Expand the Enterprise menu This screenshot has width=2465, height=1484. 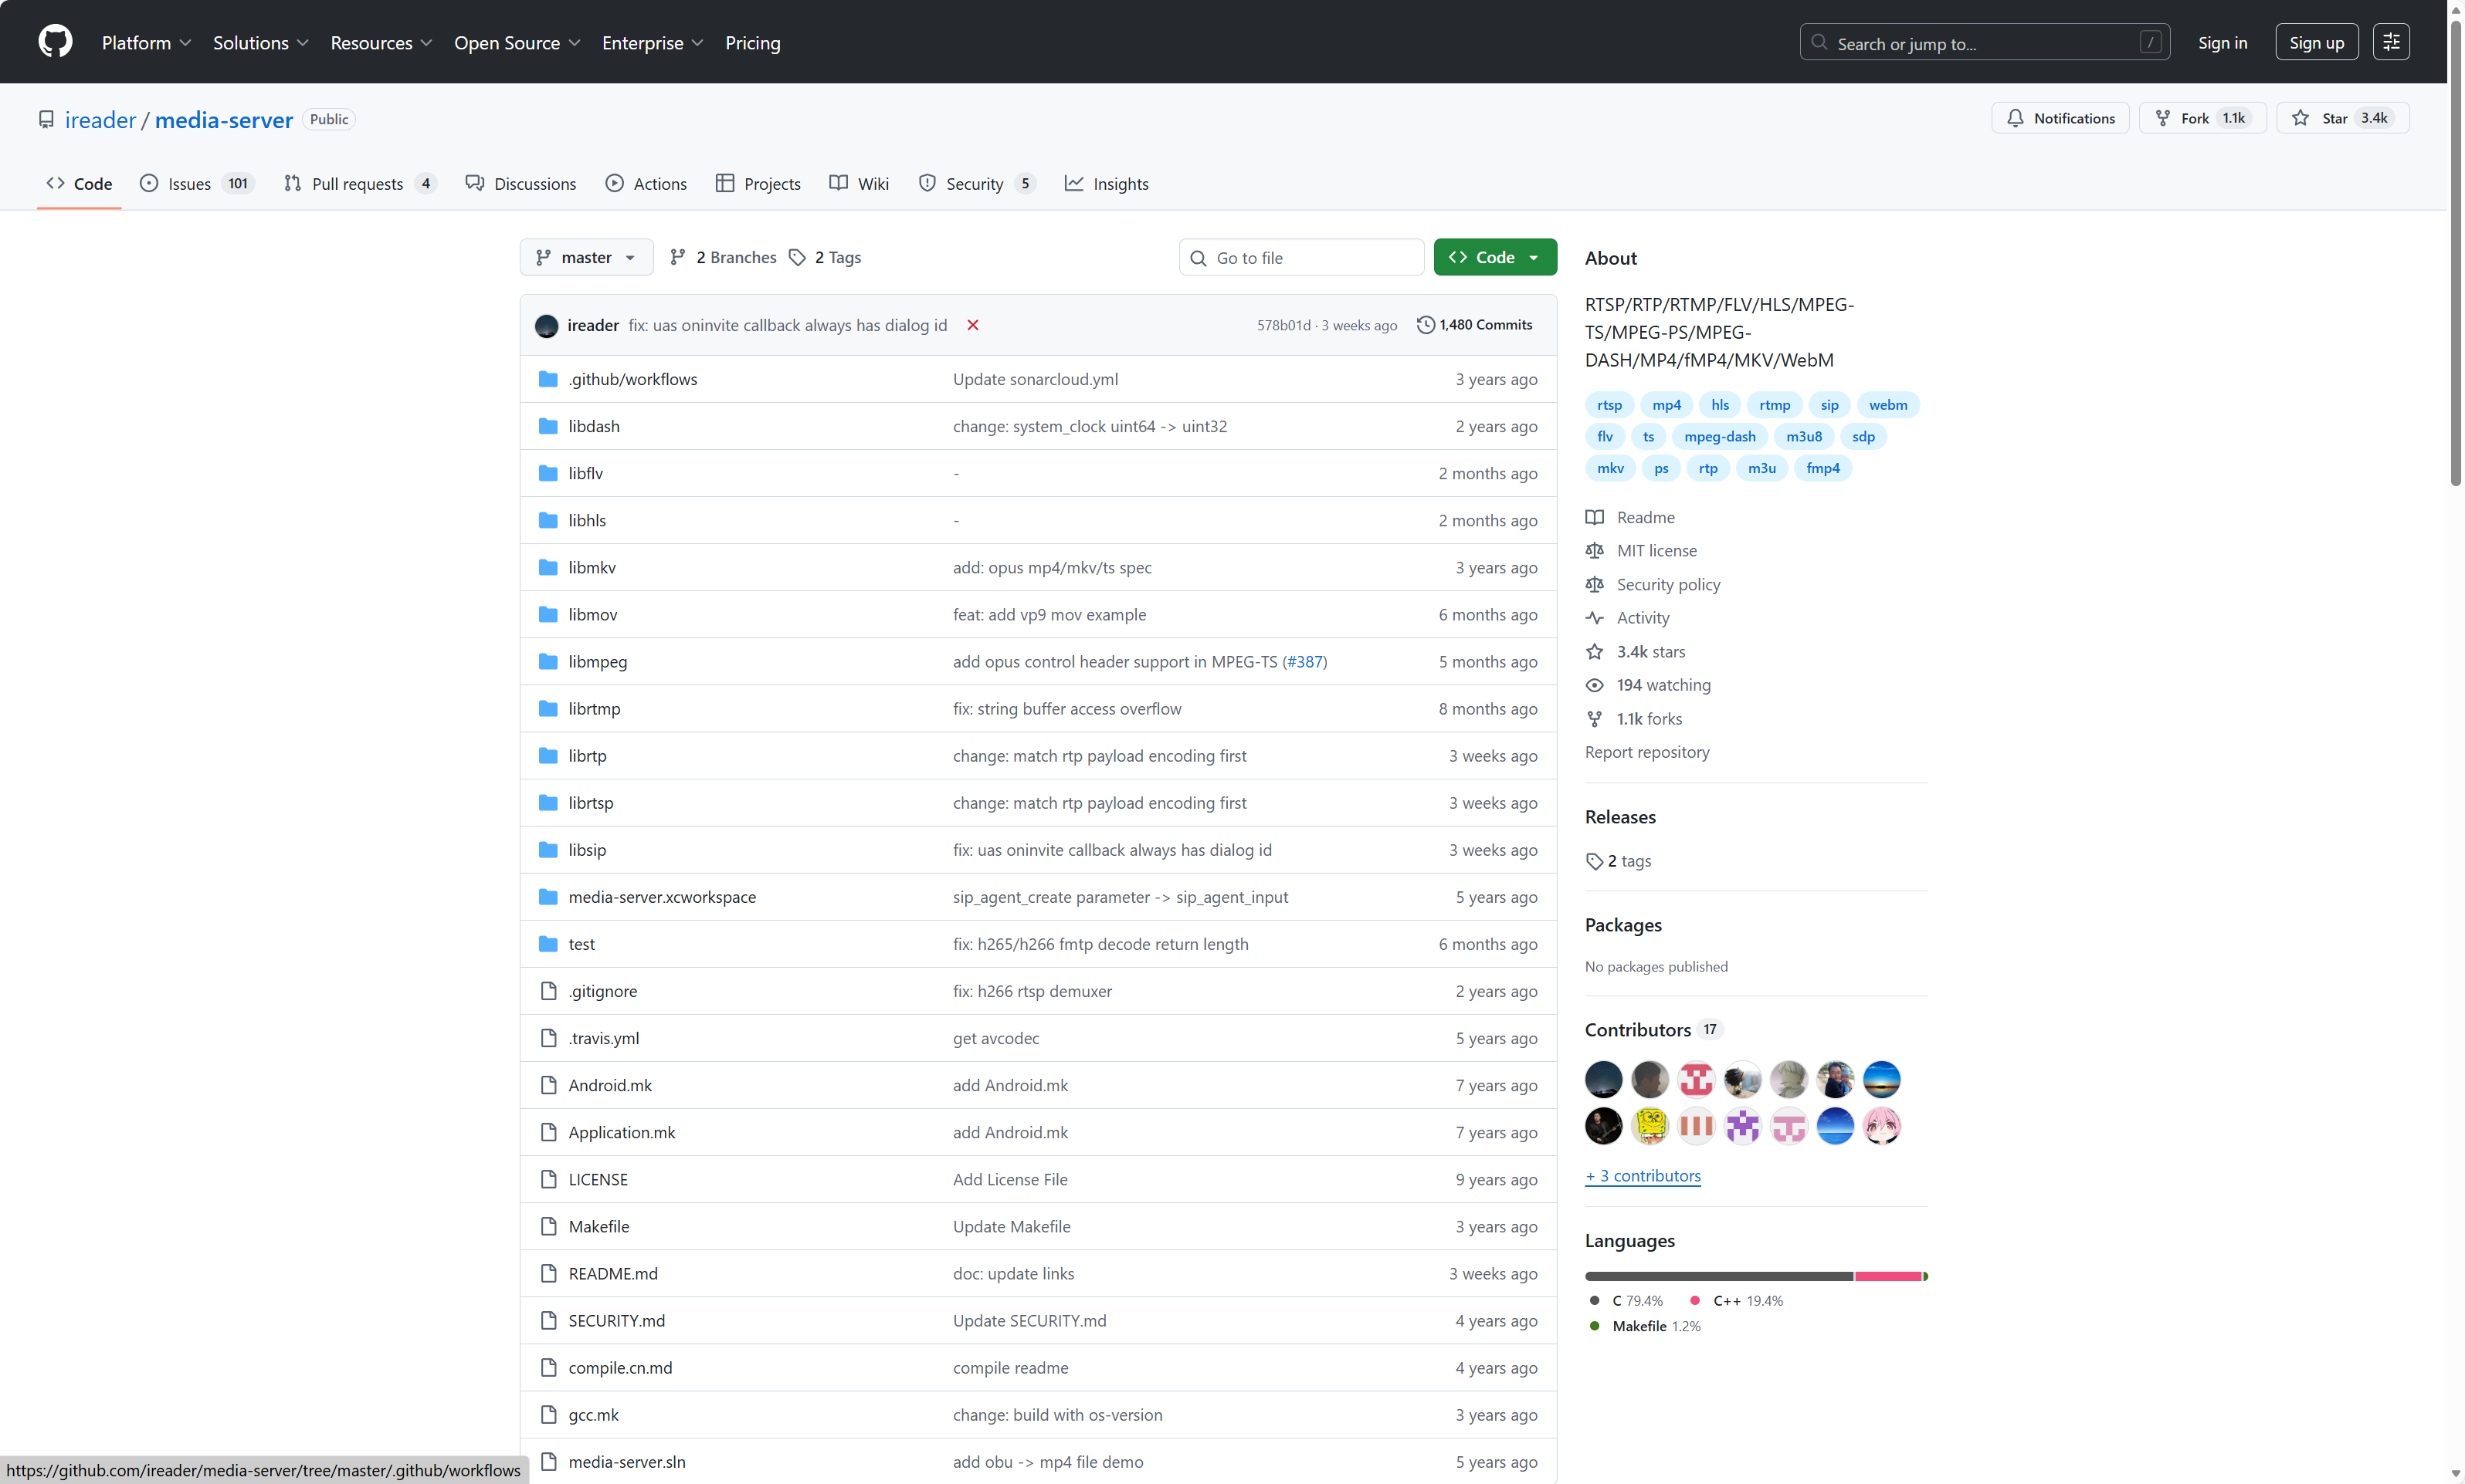(653, 43)
